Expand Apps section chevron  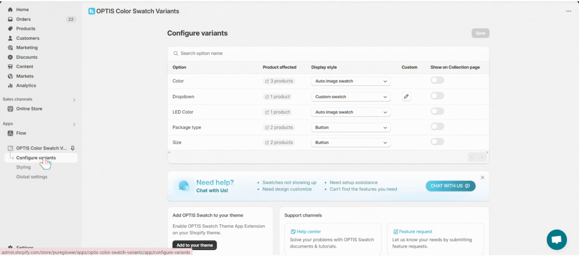pos(74,124)
